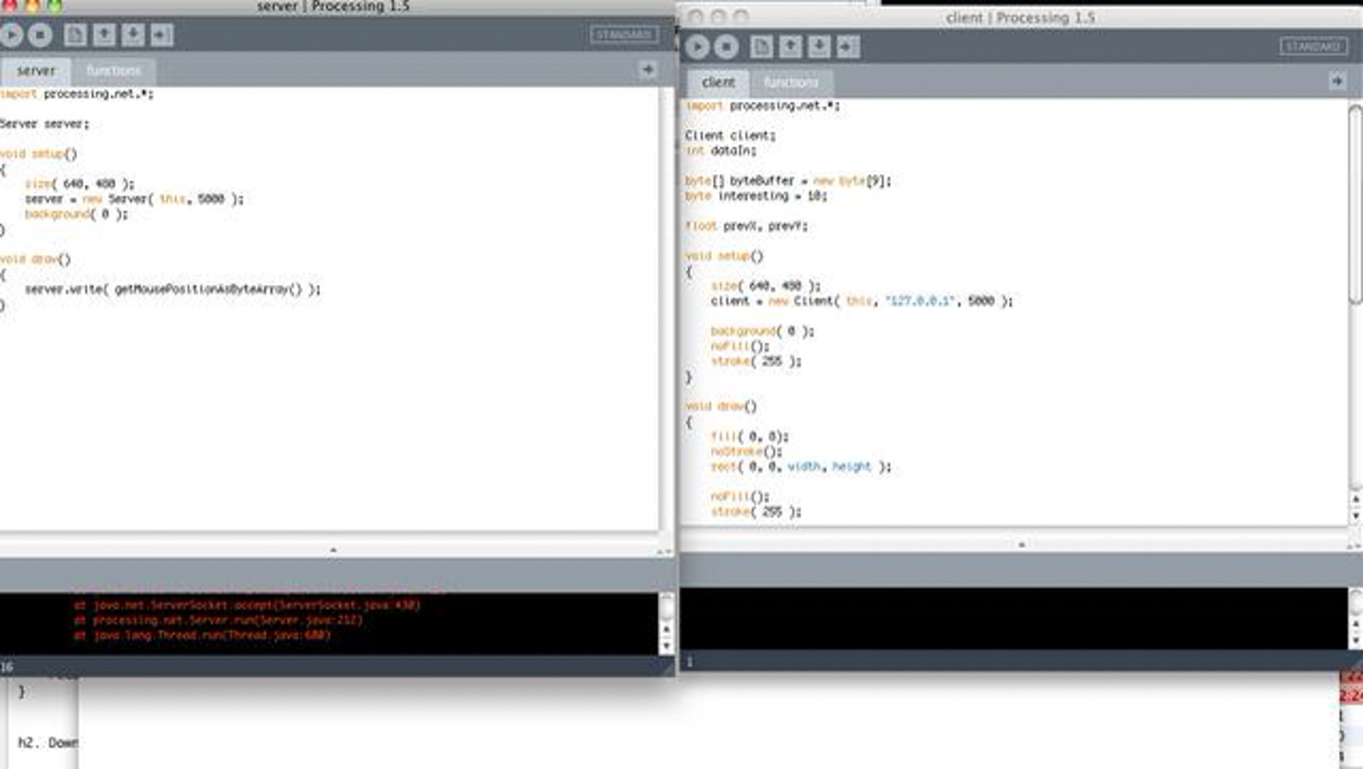Open a sketch in server window
This screenshot has width=1363, height=769.
tap(104, 35)
